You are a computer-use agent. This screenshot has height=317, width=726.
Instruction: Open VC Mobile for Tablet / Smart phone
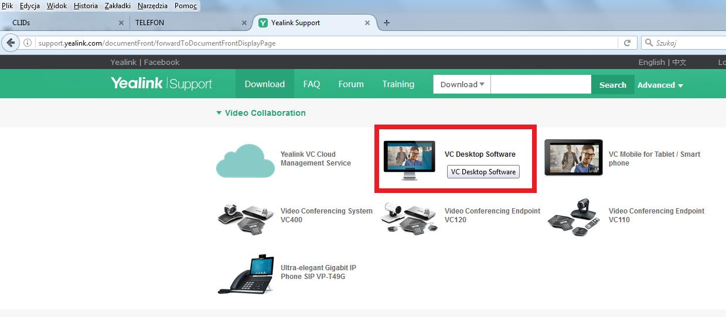click(655, 158)
